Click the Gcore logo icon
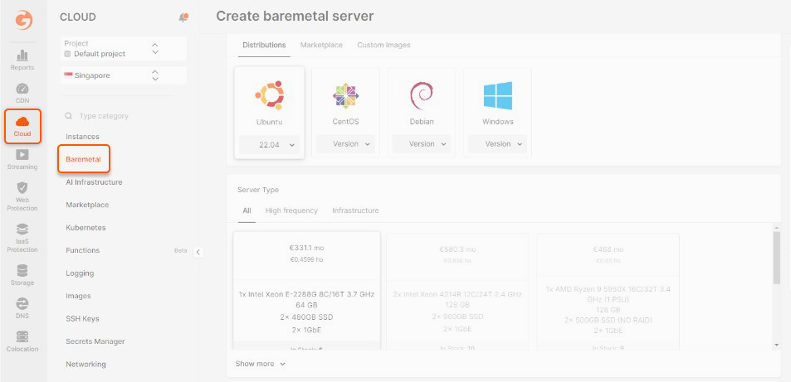 (x=23, y=20)
